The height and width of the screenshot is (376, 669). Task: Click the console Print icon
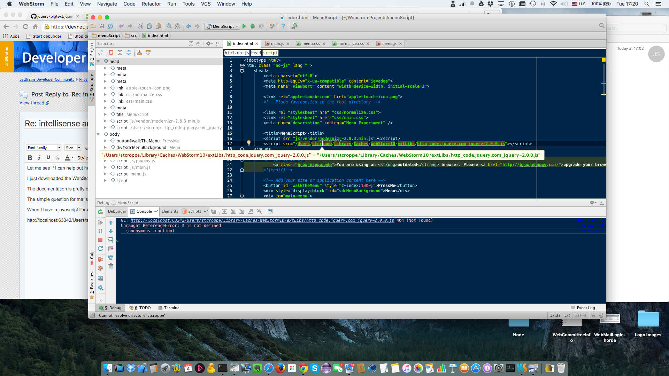click(x=111, y=257)
